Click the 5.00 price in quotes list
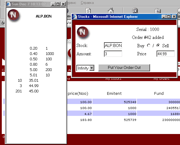 coord(34,70)
